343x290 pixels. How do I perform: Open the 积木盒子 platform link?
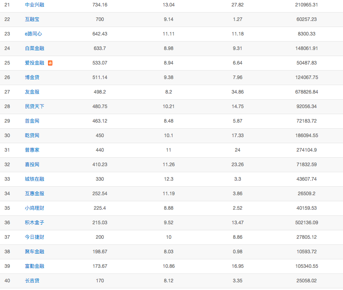click(35, 223)
